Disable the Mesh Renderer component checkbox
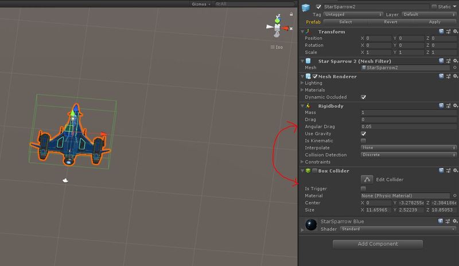This screenshot has width=459, height=266. tap(315, 76)
